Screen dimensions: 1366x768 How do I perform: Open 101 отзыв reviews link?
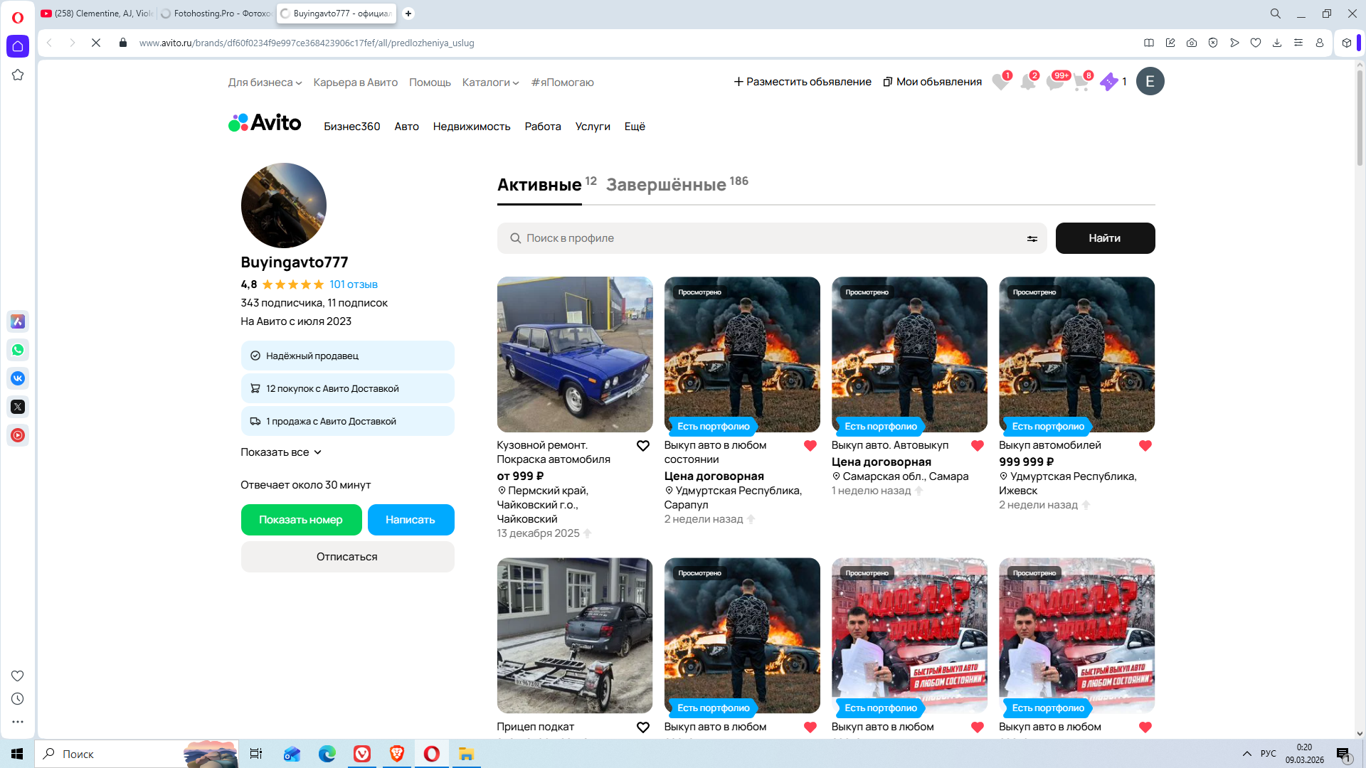(x=353, y=284)
